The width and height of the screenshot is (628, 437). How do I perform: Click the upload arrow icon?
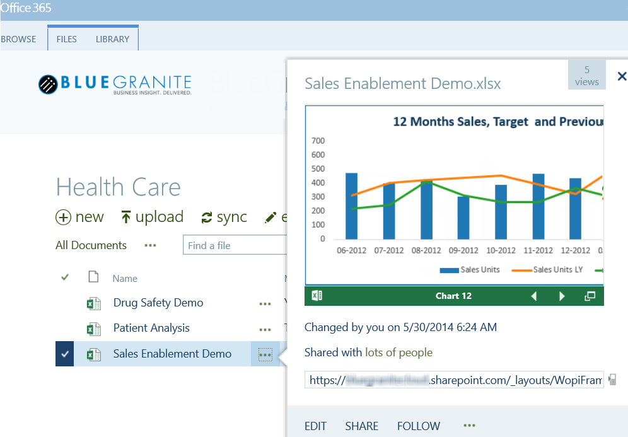(125, 217)
